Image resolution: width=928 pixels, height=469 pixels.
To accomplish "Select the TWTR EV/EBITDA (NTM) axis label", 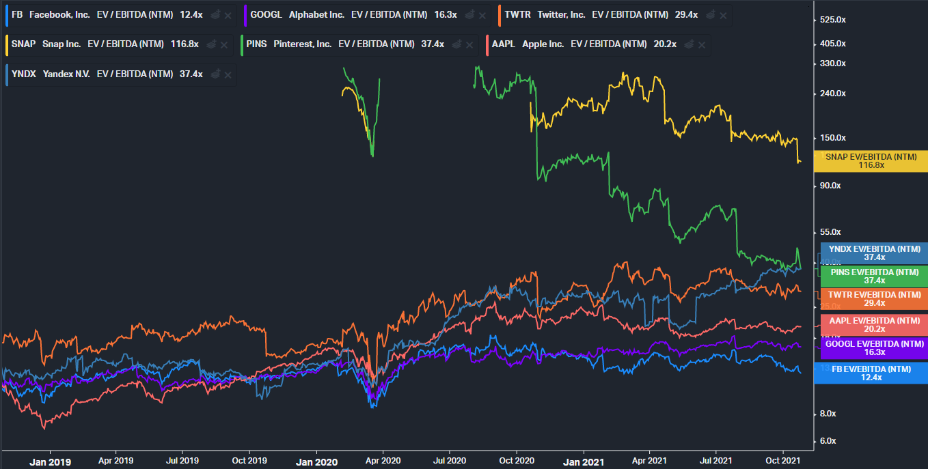I will [874, 299].
